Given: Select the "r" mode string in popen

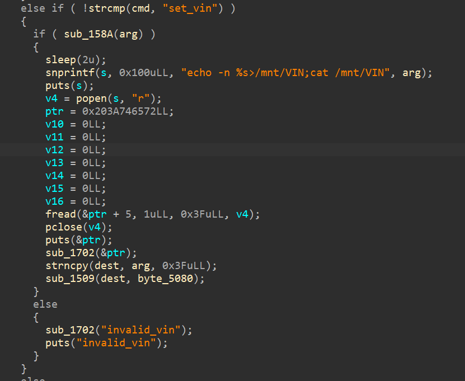Looking at the screenshot, I should [141, 98].
